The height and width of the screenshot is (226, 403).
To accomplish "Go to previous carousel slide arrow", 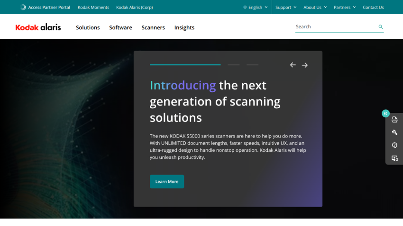I will 293,65.
